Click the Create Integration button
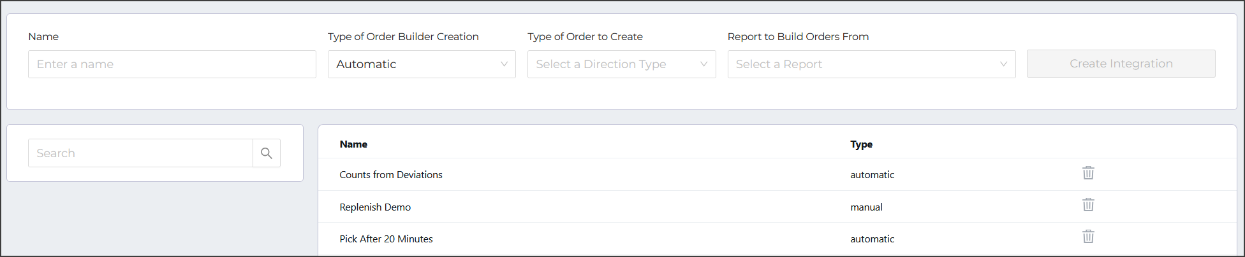The height and width of the screenshot is (257, 1245). pyautogui.click(x=1121, y=64)
